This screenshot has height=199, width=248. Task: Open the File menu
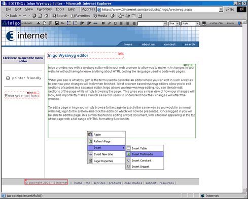[9, 9]
